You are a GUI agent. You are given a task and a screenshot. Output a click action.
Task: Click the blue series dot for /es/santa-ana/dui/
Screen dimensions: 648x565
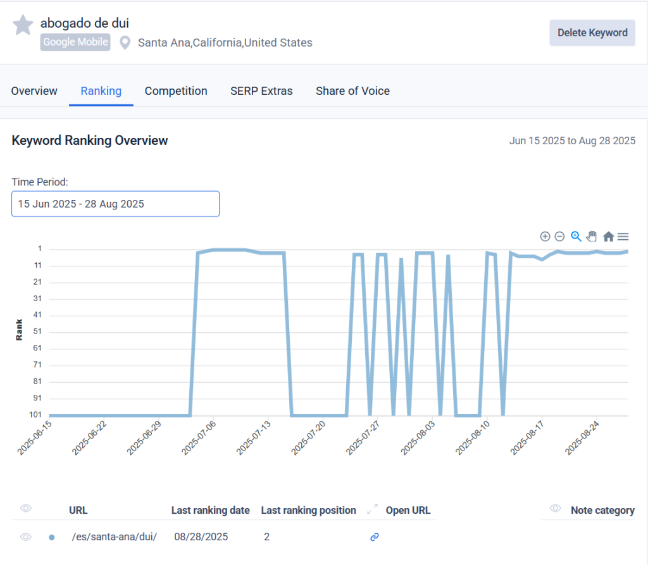52,537
